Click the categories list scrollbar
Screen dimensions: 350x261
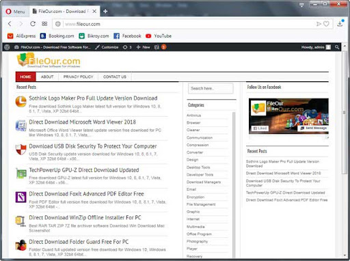point(234,184)
